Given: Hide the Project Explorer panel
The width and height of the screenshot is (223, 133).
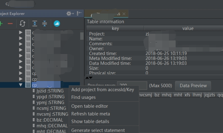Looking at the screenshot, I should tap(79, 14).
